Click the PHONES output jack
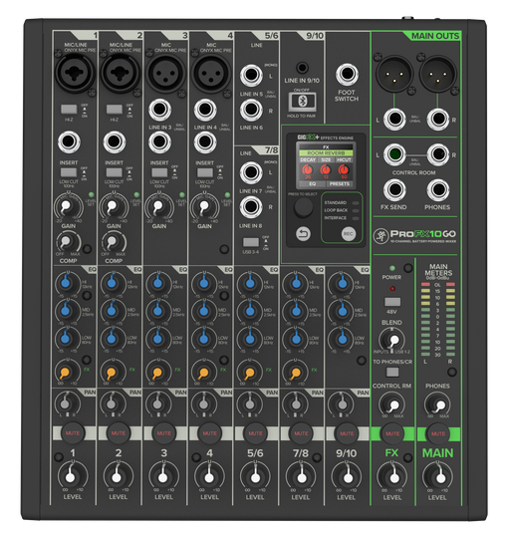510x534 pixels. [x=438, y=190]
